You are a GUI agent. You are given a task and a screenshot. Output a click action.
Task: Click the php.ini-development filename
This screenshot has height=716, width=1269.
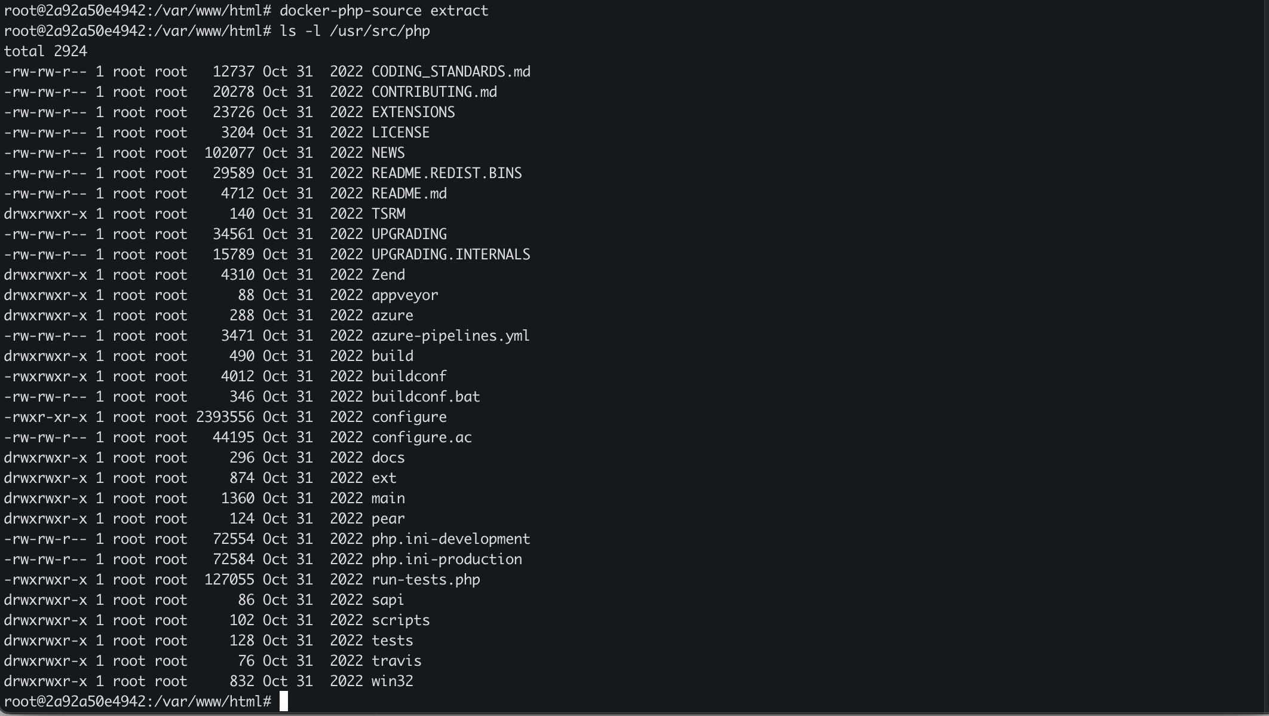point(450,539)
